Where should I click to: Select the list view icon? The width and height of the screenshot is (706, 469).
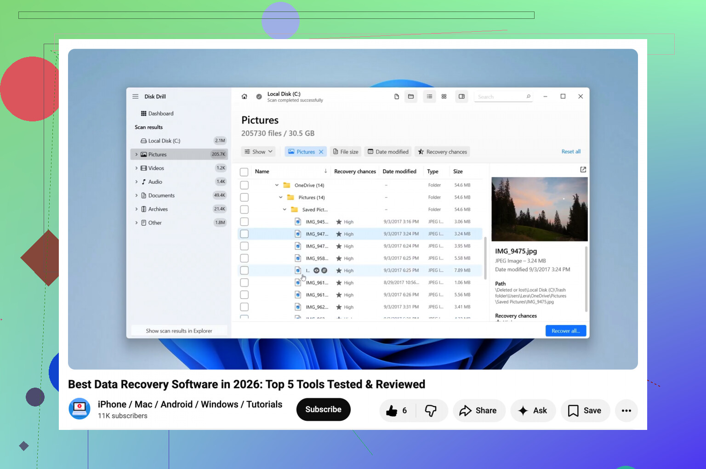click(x=429, y=97)
